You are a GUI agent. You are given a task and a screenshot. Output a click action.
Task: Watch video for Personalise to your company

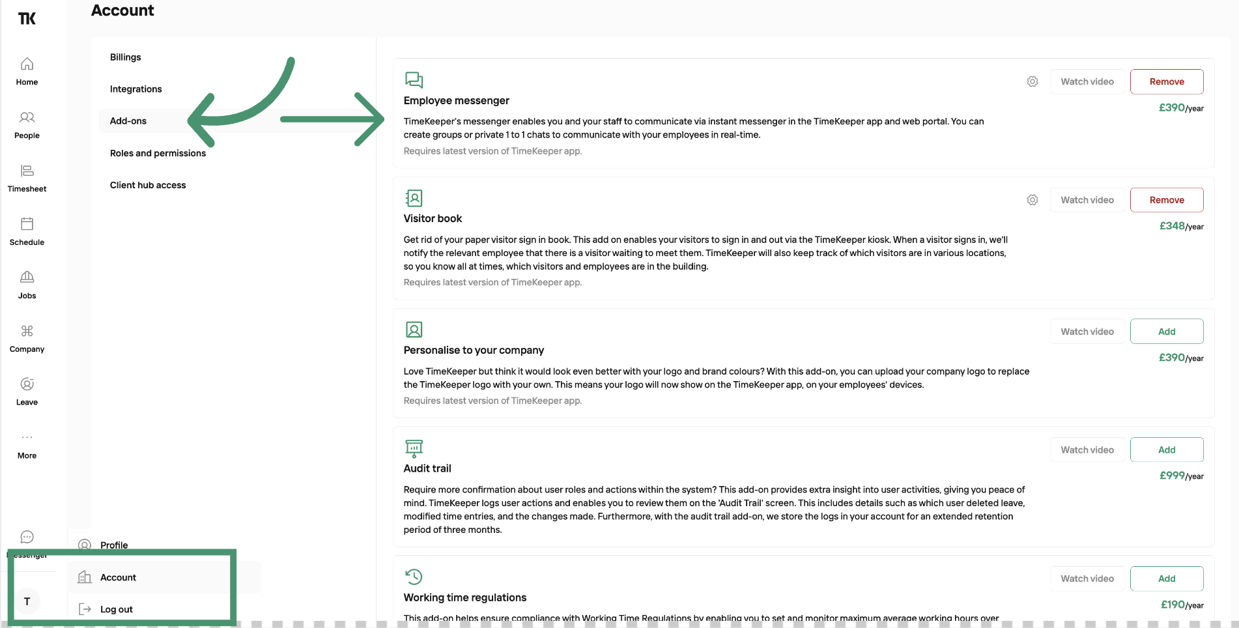pyautogui.click(x=1087, y=332)
